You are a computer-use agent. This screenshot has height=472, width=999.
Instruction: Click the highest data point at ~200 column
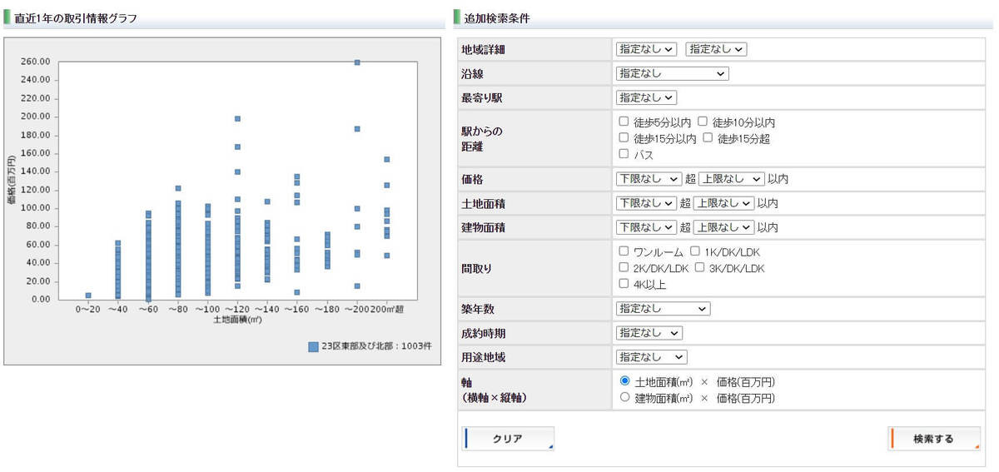click(x=357, y=62)
